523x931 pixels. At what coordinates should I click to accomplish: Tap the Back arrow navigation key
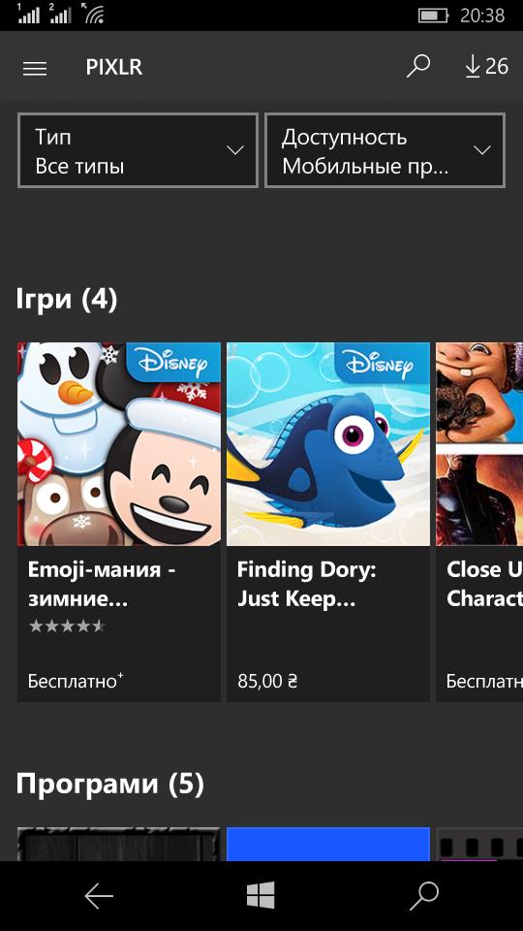(99, 895)
